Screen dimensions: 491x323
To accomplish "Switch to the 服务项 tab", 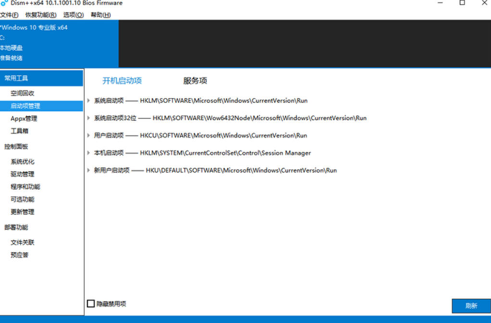I will click(x=195, y=81).
